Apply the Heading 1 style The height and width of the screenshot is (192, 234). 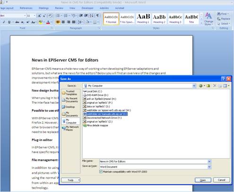coord(143,19)
